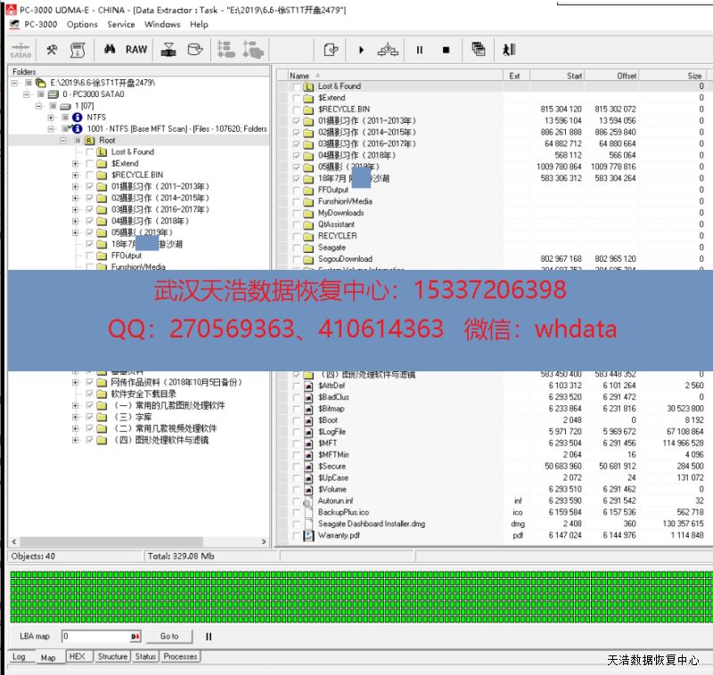Collapse the Root node in folder tree
713x675 pixels.
[63, 141]
